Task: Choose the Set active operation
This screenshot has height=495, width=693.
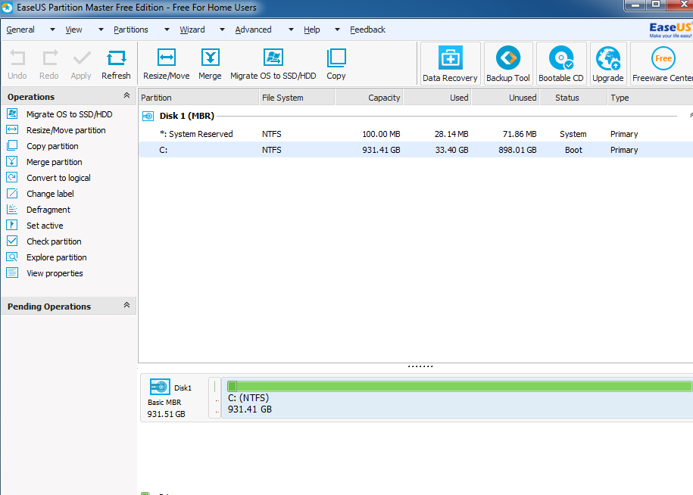Action: (45, 226)
